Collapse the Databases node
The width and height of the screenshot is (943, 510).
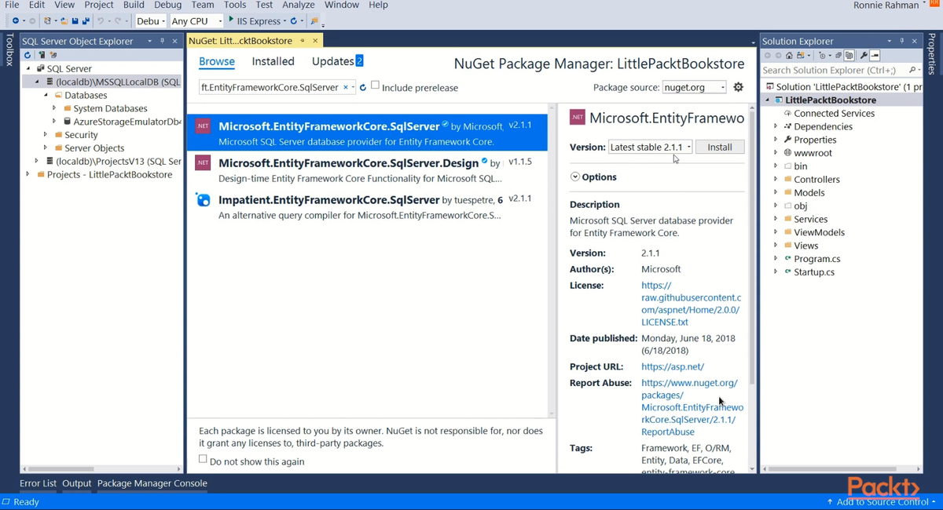(46, 95)
